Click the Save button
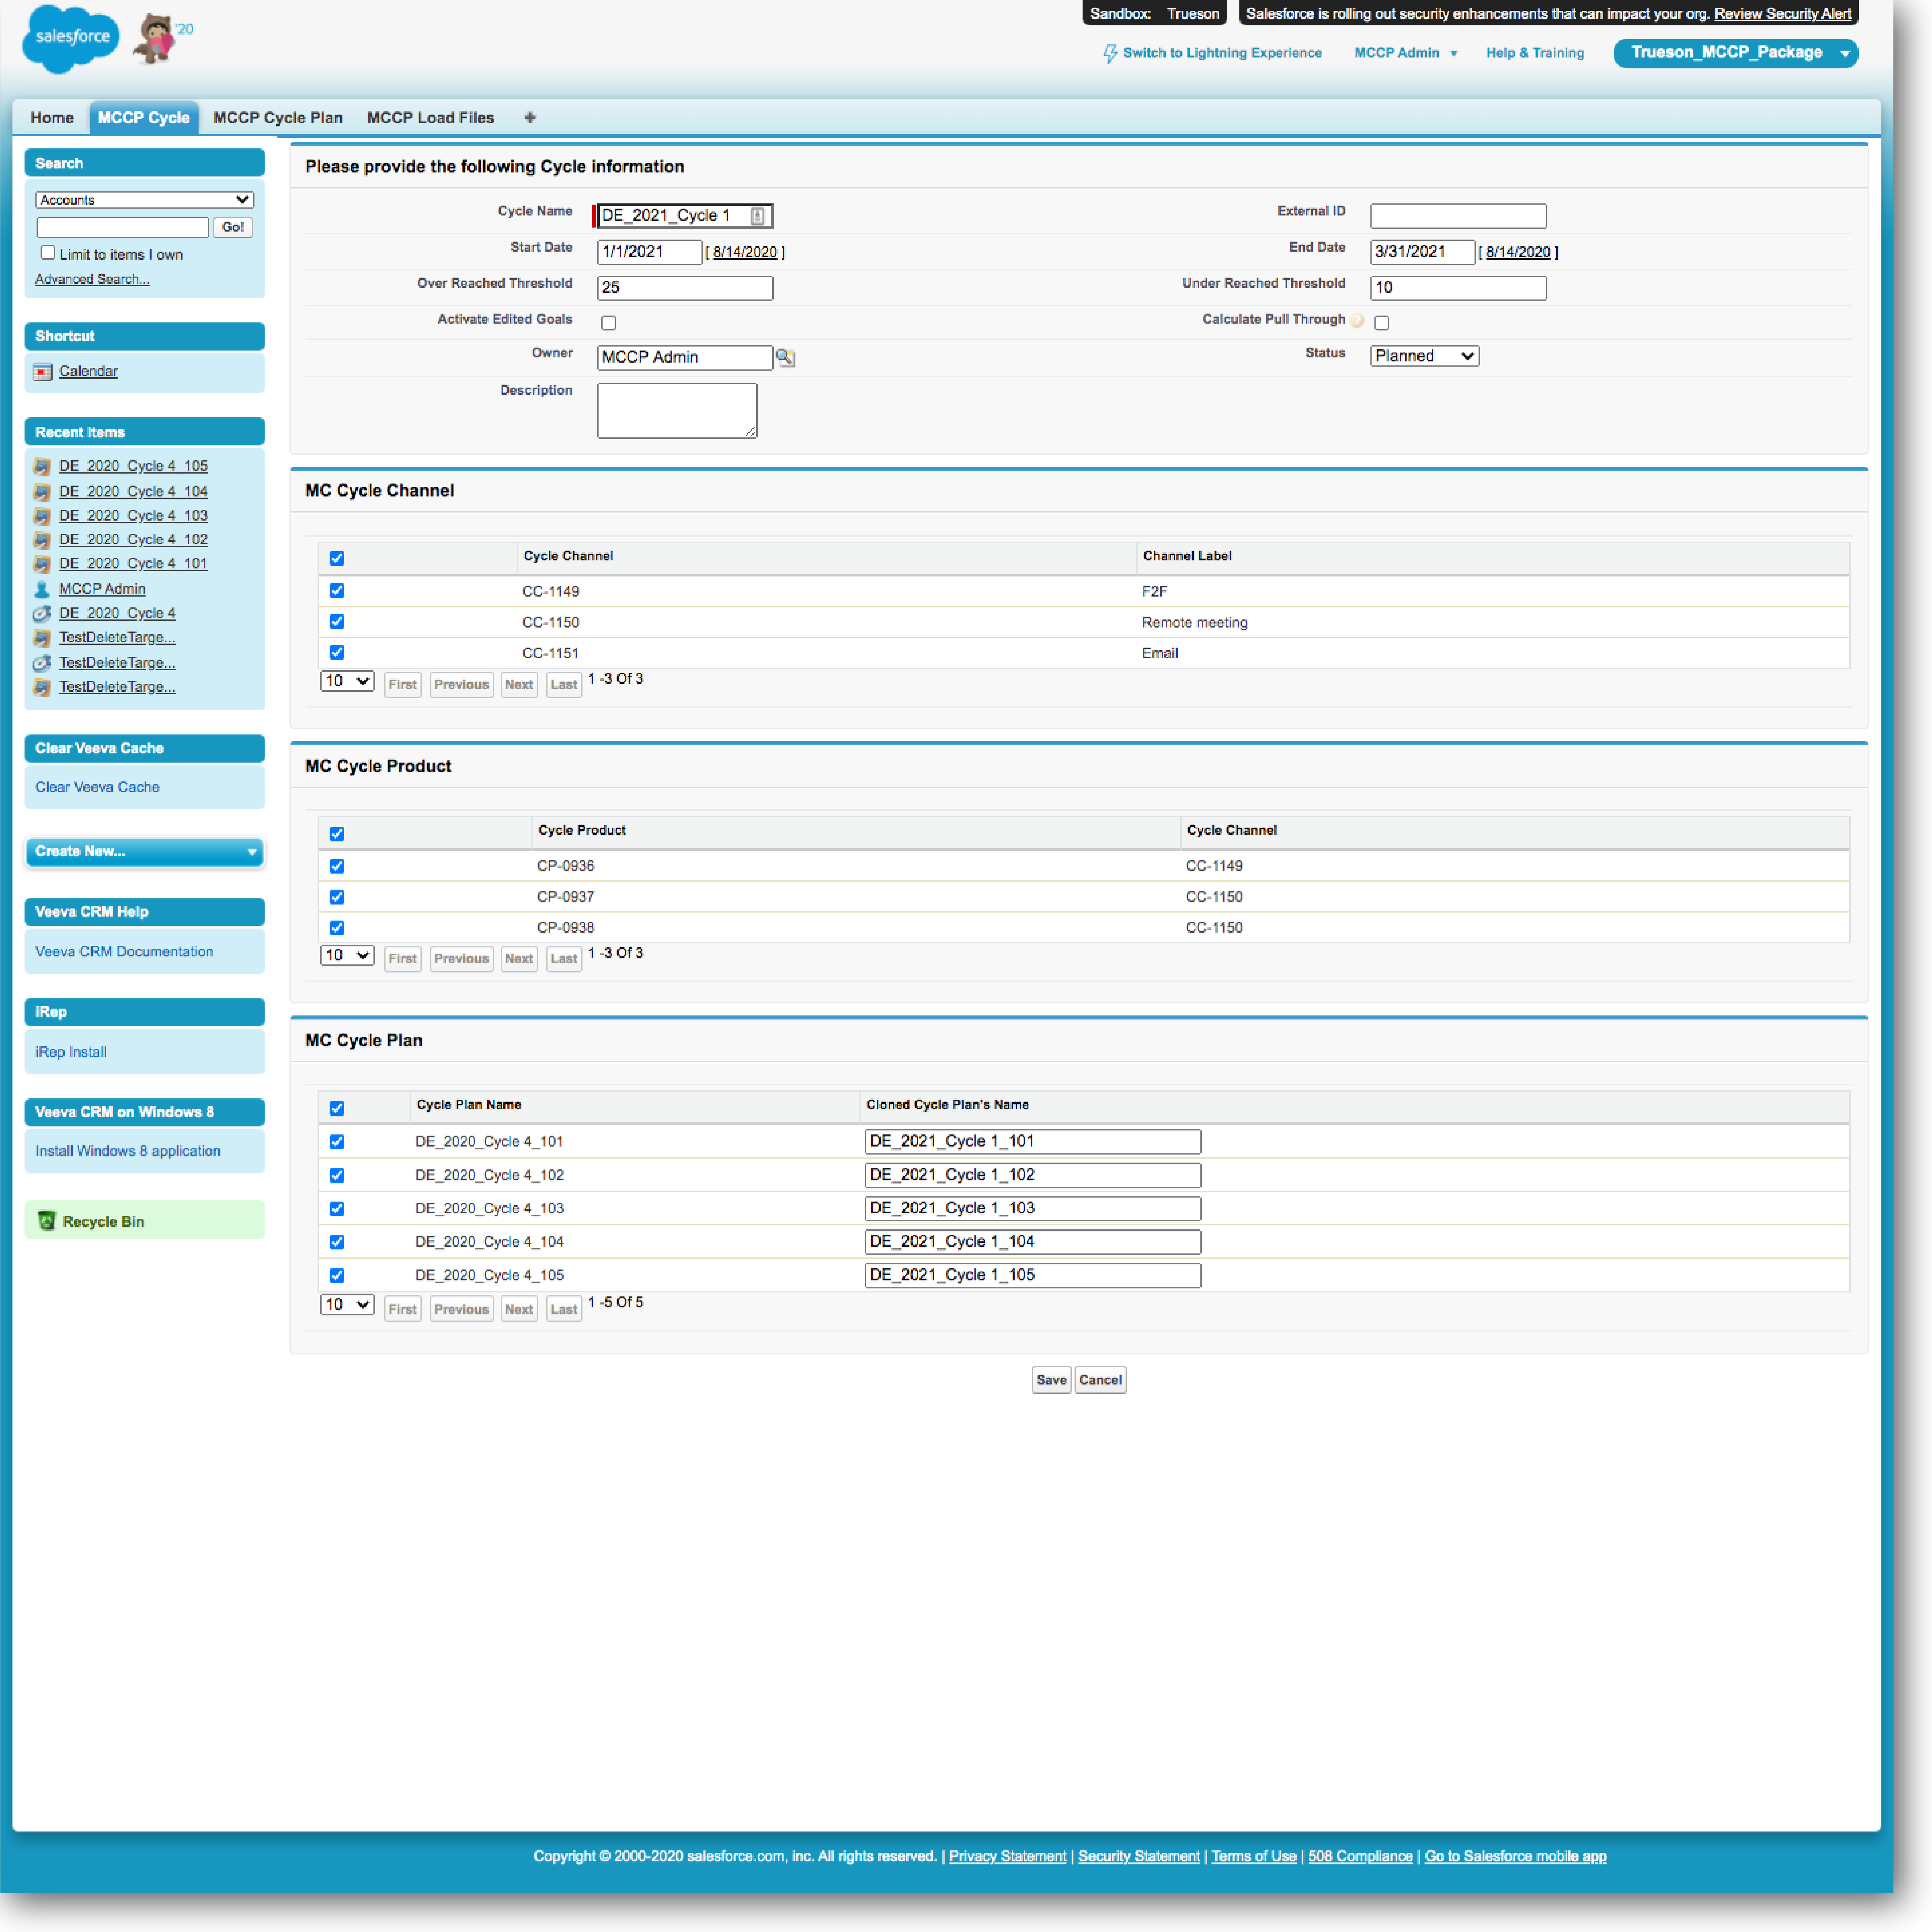The image size is (1932, 1932). pos(1051,1380)
